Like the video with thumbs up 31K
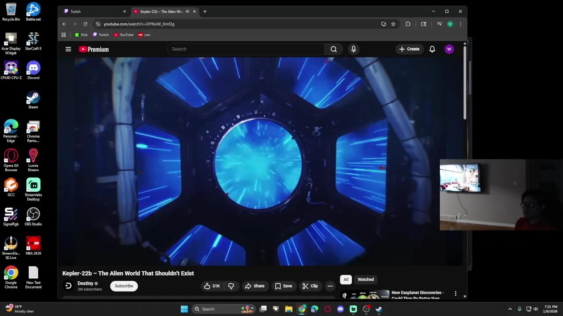This screenshot has width=563, height=316. [212, 286]
